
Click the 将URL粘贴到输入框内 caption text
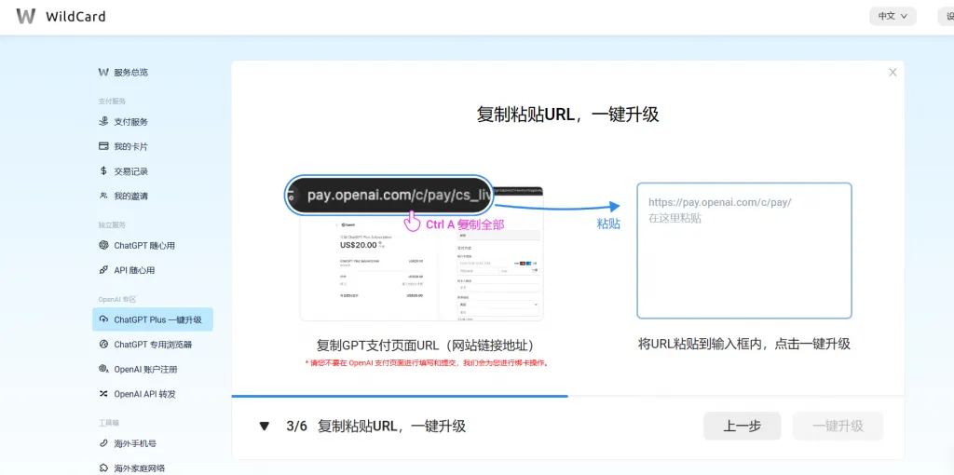pos(744,345)
